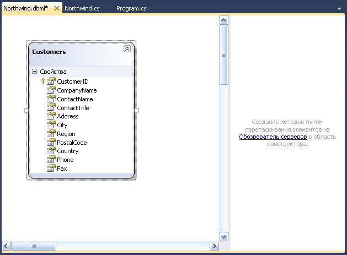Select the PostalCode property
The width and height of the screenshot is (347, 255).
click(72, 143)
